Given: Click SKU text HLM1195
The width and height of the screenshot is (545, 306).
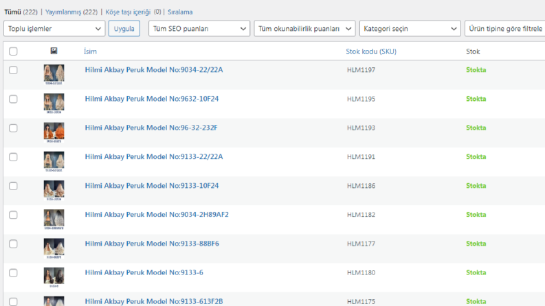Looking at the screenshot, I should click(361, 99).
